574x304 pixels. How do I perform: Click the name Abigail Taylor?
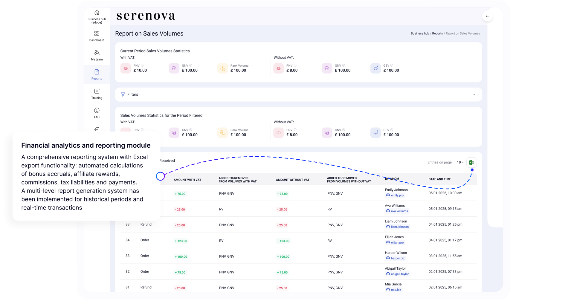coord(395,268)
